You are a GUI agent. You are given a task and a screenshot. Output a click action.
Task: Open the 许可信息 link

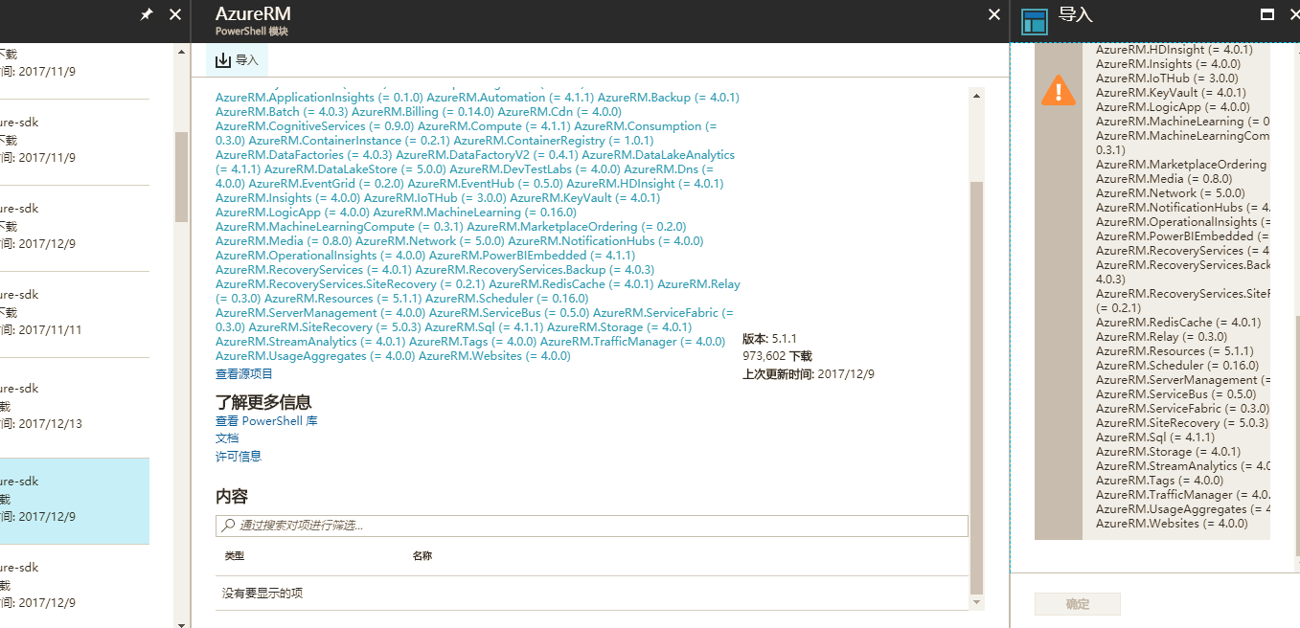click(239, 457)
